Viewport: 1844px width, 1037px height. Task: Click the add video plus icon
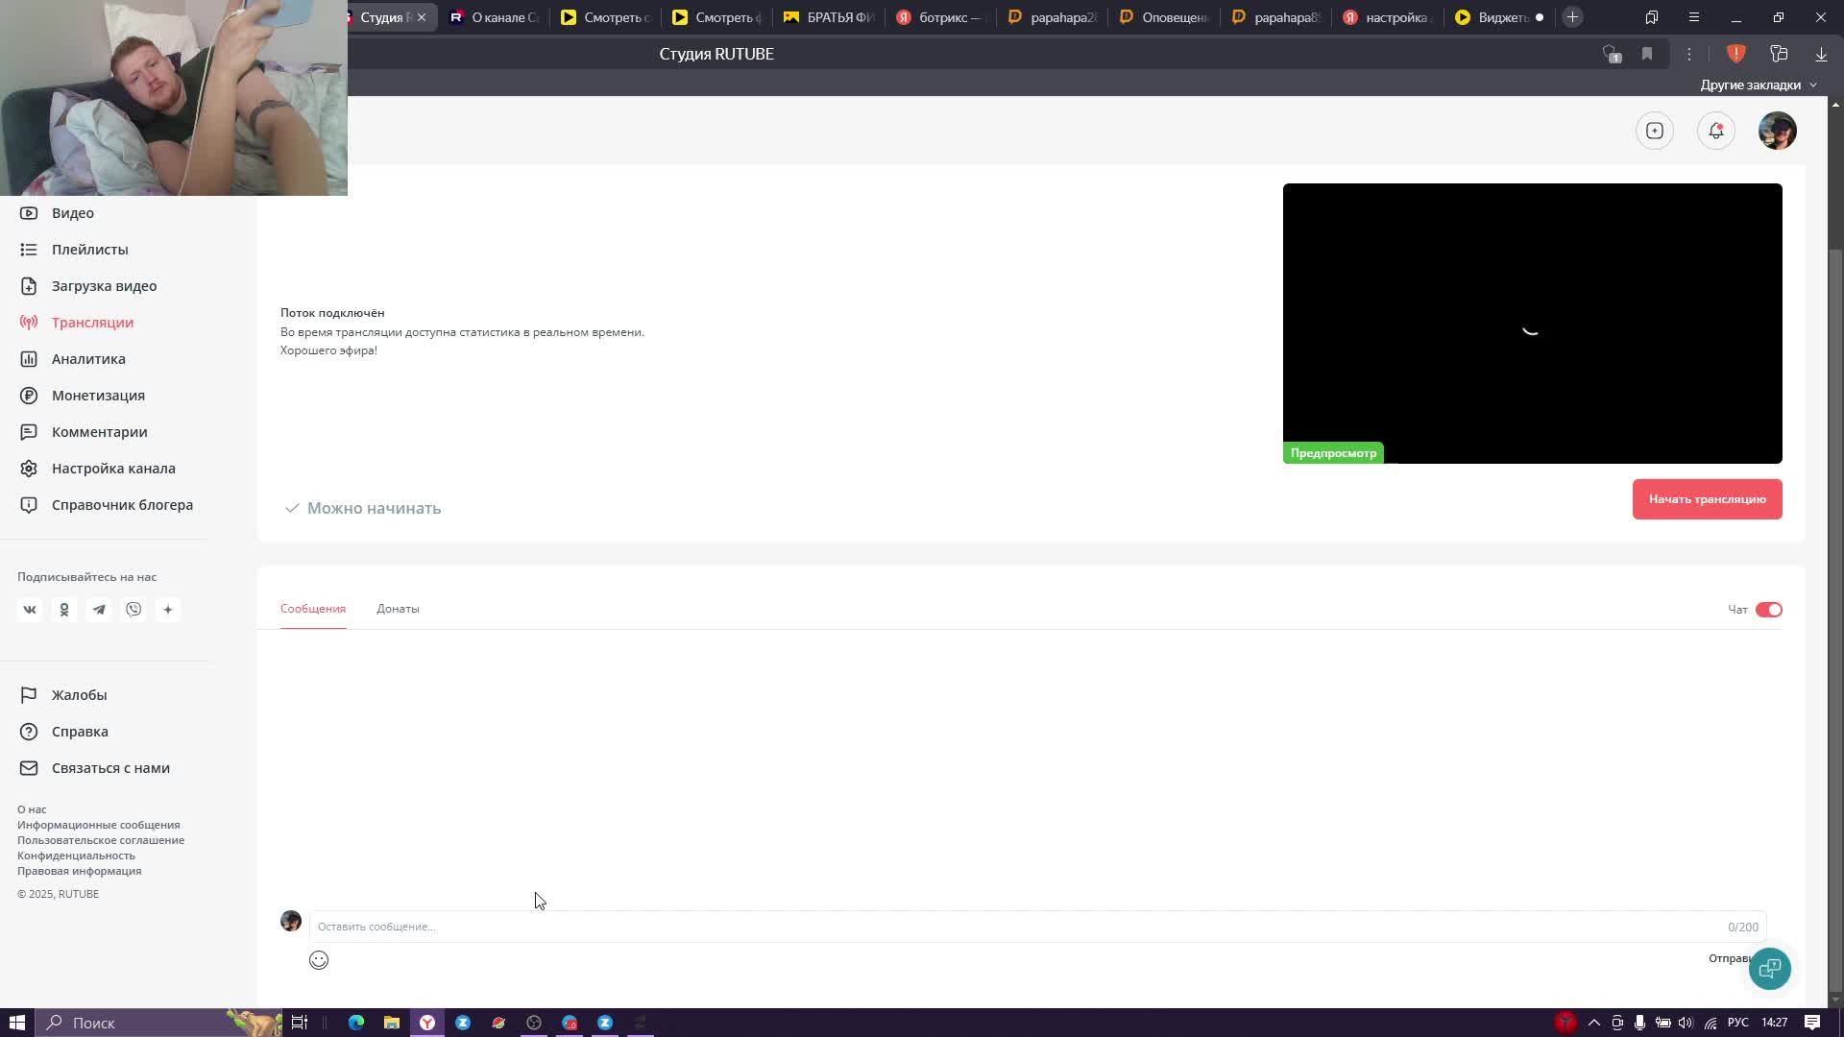(x=1654, y=131)
